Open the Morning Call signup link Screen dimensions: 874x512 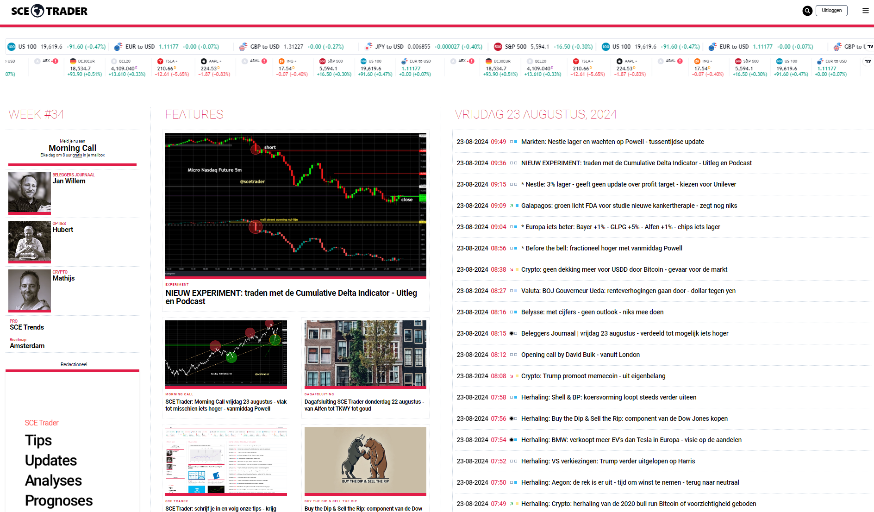(x=73, y=148)
